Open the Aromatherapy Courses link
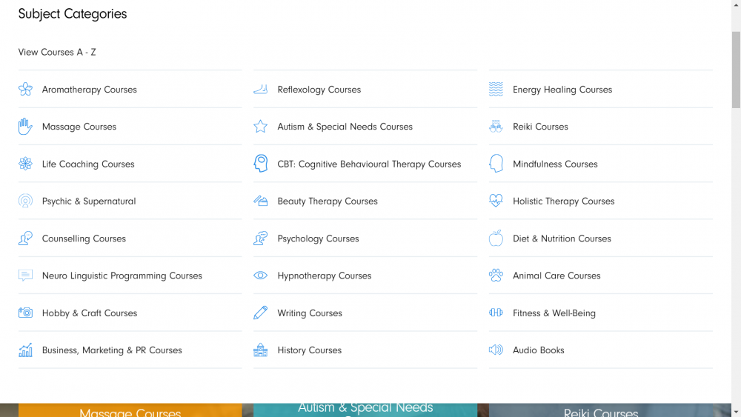The width and height of the screenshot is (741, 417). tap(90, 90)
